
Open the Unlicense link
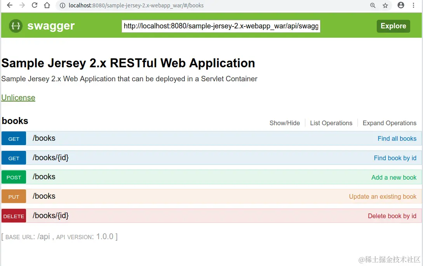tap(18, 98)
